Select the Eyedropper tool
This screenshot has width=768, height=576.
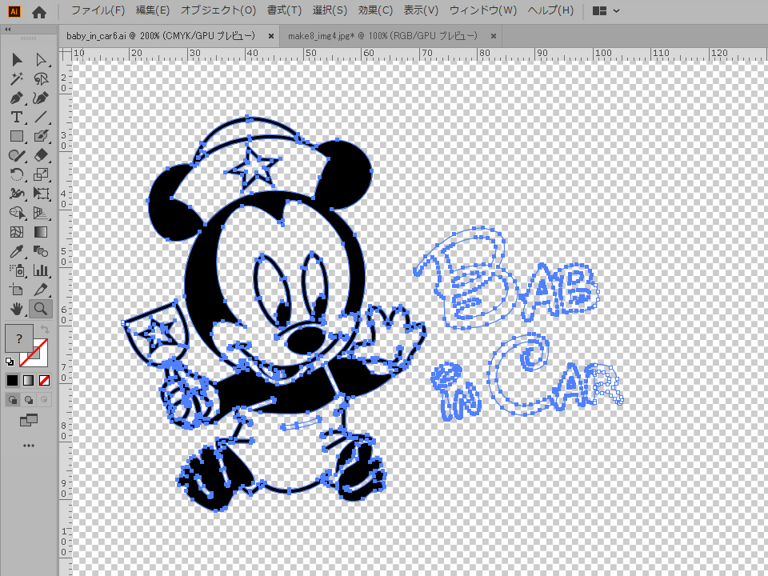[17, 251]
